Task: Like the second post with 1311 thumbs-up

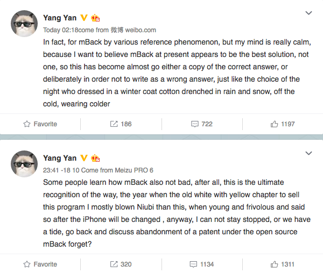Action: (275, 264)
